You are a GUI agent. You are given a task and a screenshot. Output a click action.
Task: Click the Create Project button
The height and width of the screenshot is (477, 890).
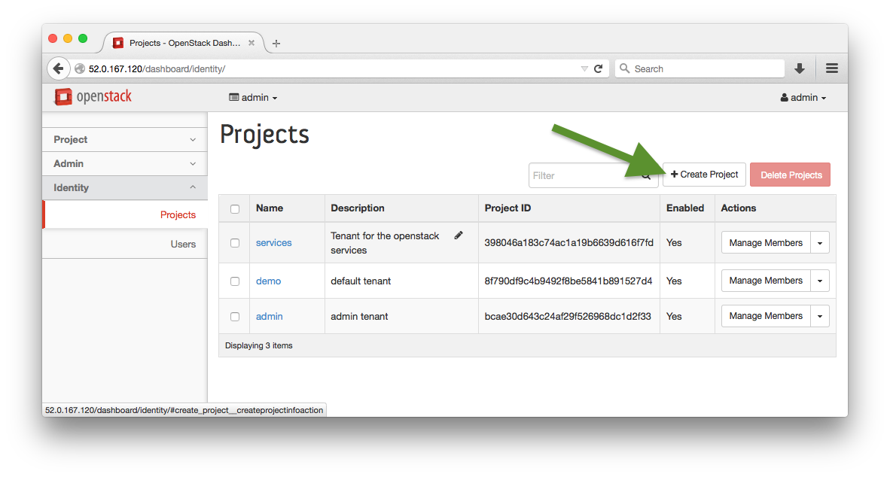tap(704, 174)
